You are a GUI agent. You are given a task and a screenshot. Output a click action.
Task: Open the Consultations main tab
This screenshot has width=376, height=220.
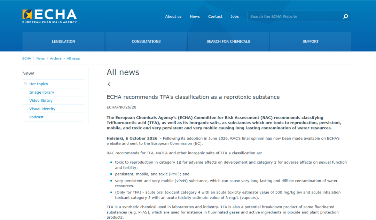[146, 41]
